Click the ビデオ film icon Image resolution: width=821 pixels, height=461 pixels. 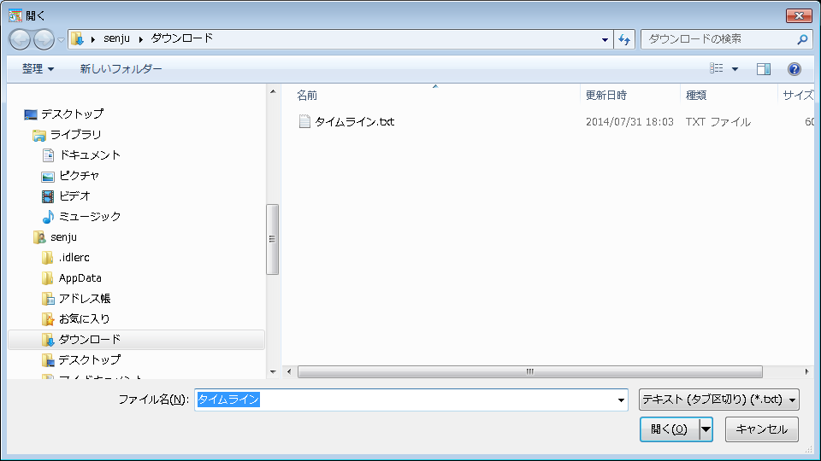tap(48, 196)
